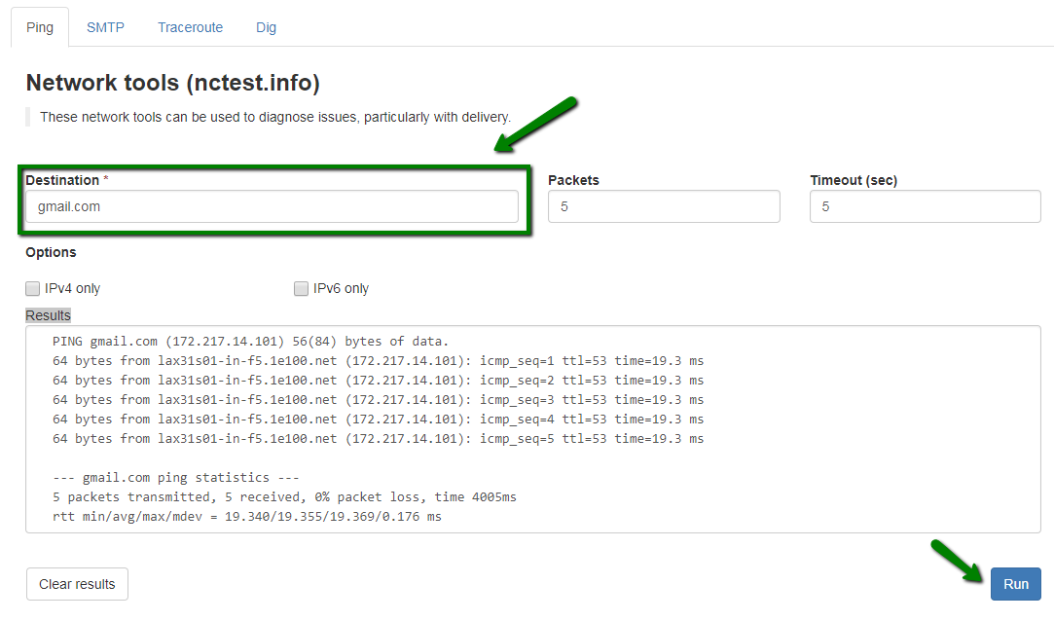The width and height of the screenshot is (1054, 621).
Task: Click the 'Timeout (sec)' field label
Action: coord(854,180)
